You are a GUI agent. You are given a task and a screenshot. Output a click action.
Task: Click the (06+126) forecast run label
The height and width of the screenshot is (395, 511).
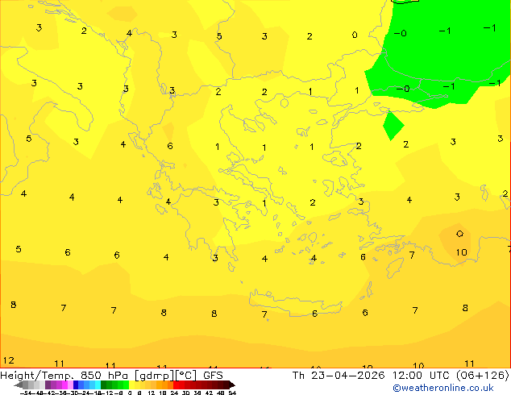coord(482,376)
